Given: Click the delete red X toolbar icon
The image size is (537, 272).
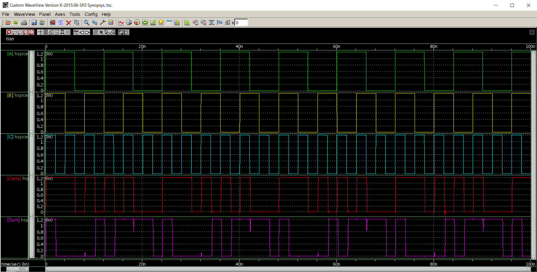Looking at the screenshot, I should pos(69,23).
